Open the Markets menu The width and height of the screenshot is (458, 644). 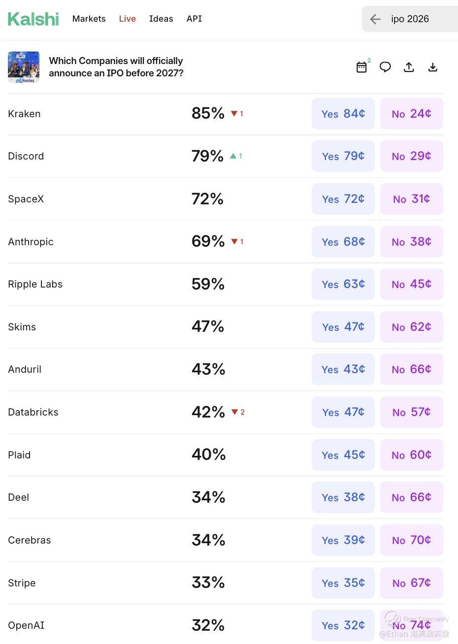pos(89,19)
